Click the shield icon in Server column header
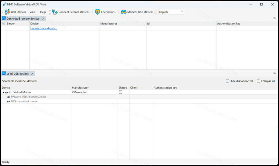The width and height of the screenshot is (279, 166). 4,23
